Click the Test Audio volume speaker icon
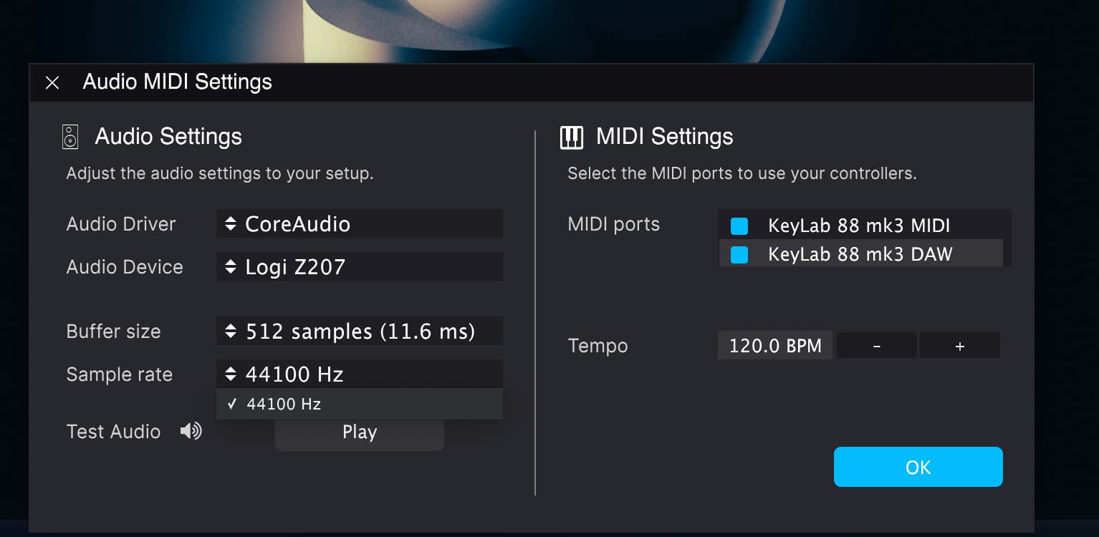The image size is (1099, 537). pyautogui.click(x=191, y=431)
